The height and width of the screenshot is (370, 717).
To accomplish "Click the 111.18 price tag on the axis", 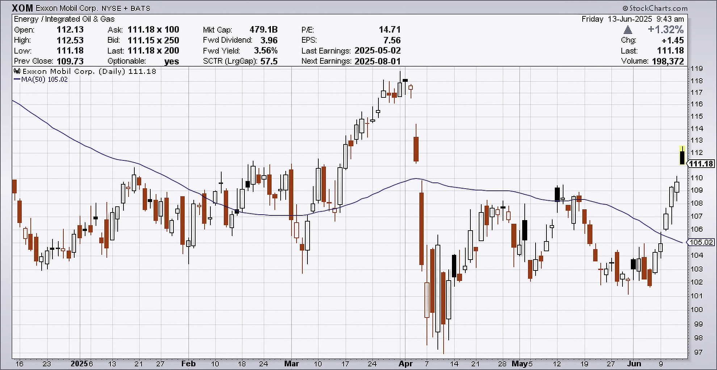I will pos(701,164).
